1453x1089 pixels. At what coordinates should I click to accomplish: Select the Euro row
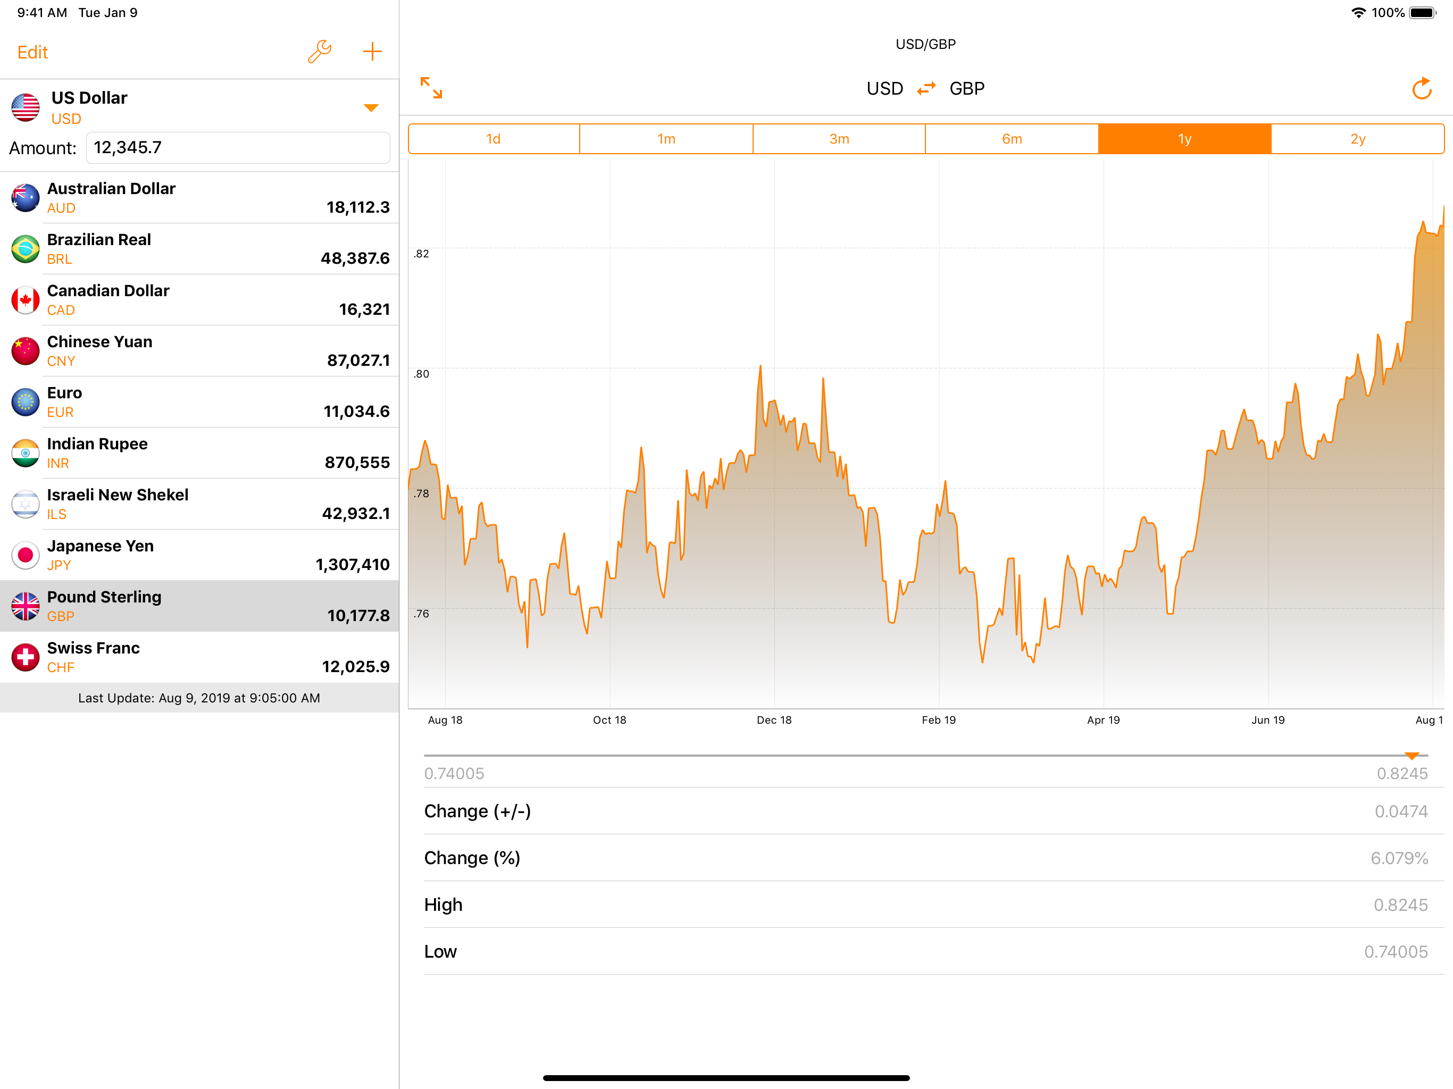coord(199,402)
